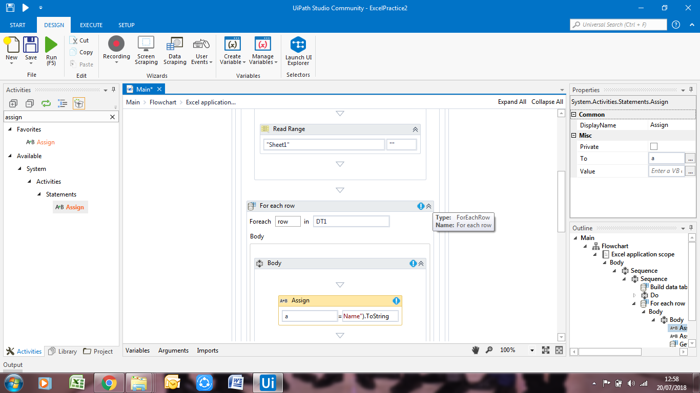
Task: Pin the Properties panel
Action: pyautogui.click(x=691, y=90)
